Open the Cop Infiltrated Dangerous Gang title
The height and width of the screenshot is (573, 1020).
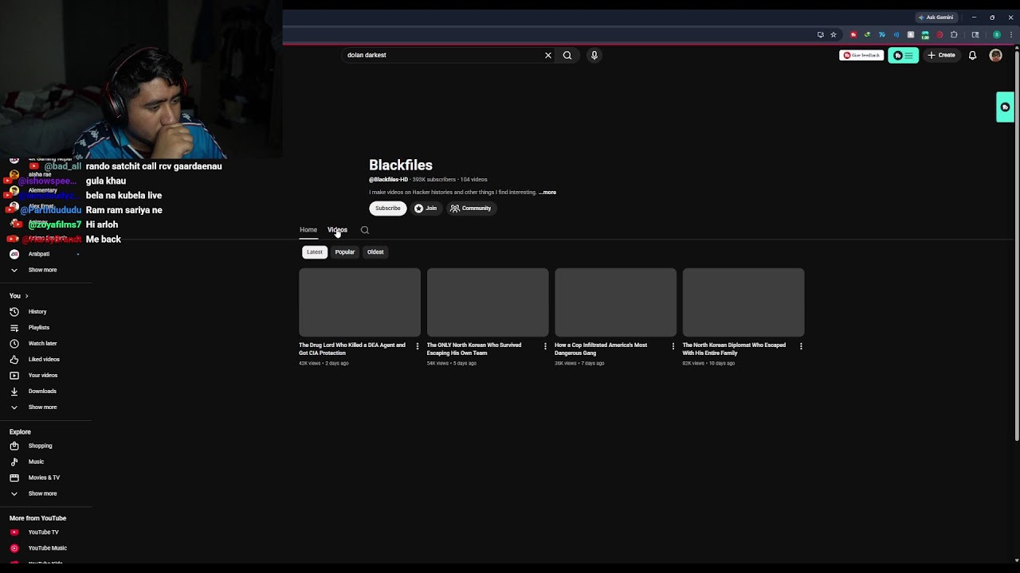601,349
